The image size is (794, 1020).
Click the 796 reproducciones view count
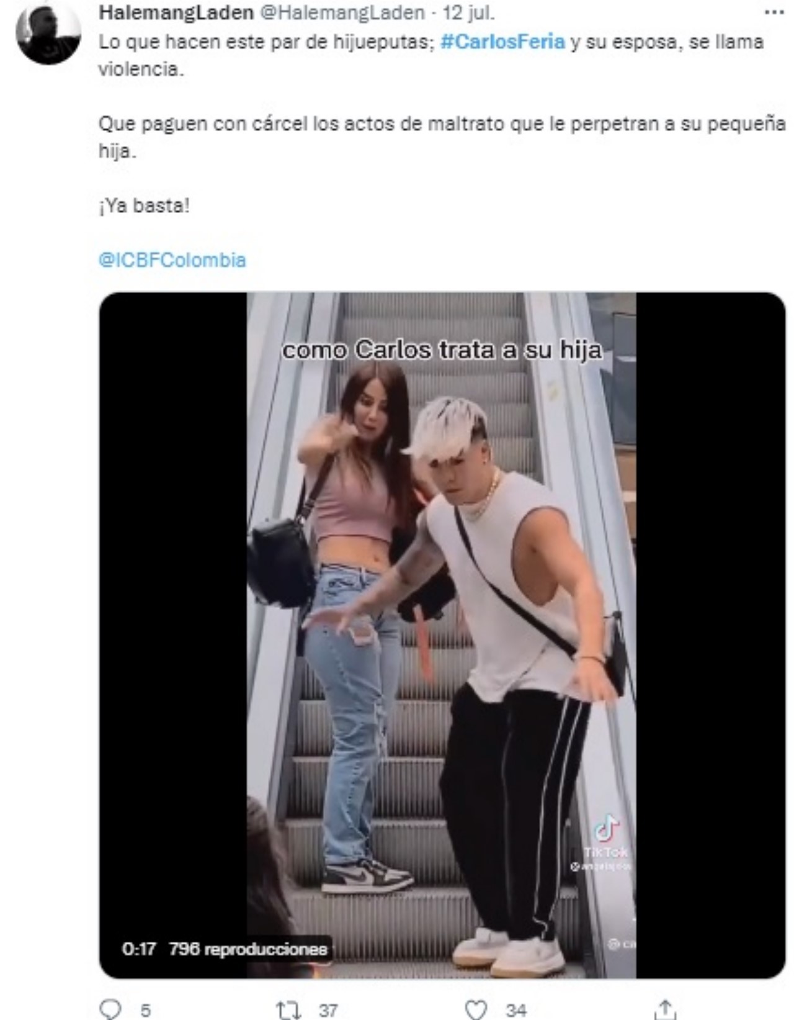[248, 949]
